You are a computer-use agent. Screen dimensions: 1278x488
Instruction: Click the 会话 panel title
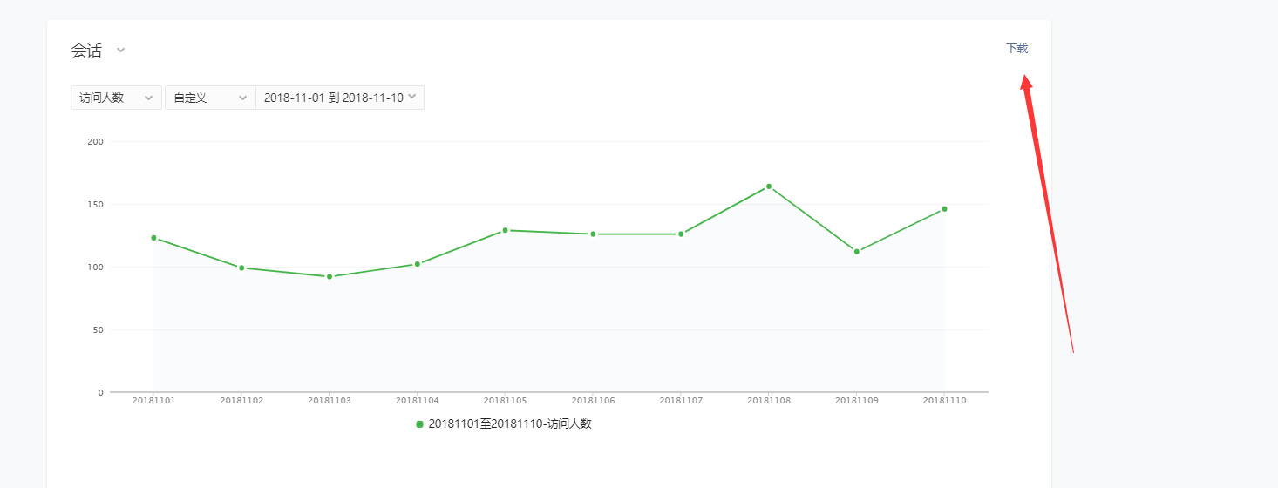coord(86,51)
